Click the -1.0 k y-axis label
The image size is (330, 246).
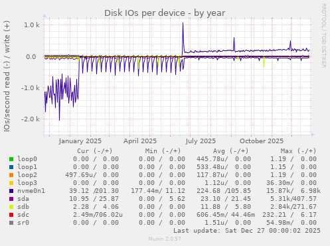point(31,88)
